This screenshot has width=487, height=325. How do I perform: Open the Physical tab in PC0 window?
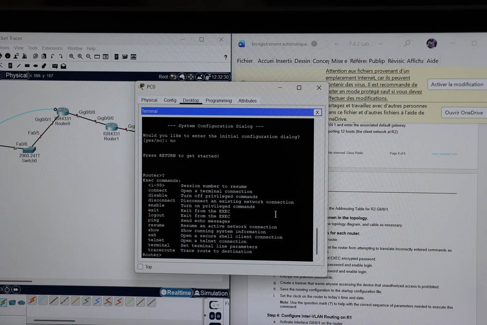[150, 100]
